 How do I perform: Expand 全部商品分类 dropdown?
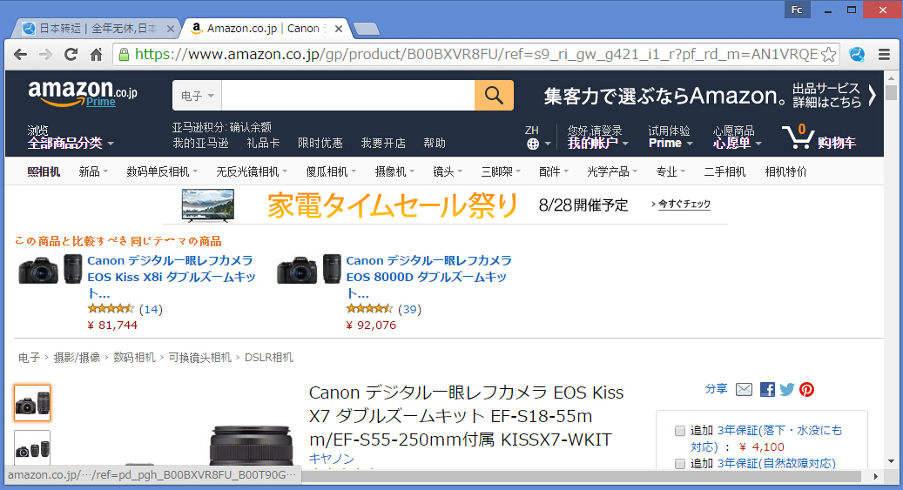tap(71, 144)
